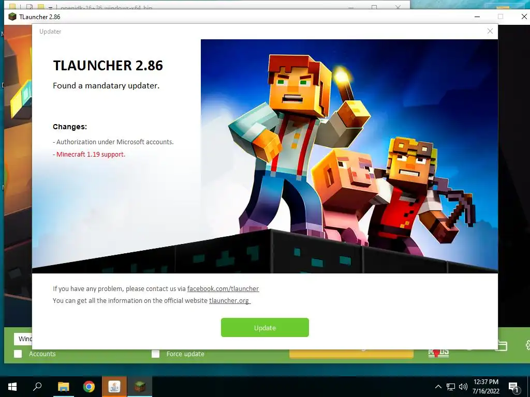Open the Windows Start menu

12,387
